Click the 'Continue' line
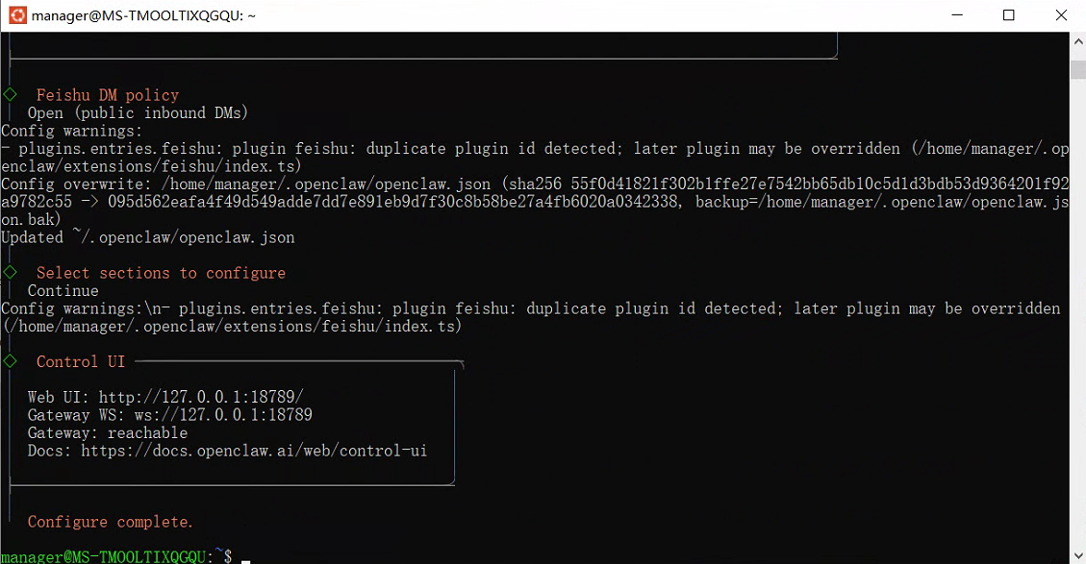This screenshot has width=1086, height=564. click(x=63, y=291)
